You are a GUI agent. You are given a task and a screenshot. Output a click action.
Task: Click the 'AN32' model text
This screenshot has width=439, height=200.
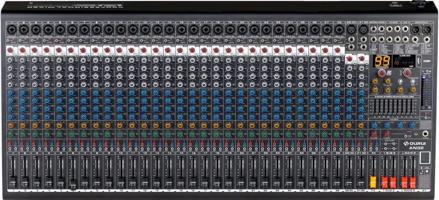pyautogui.click(x=416, y=148)
